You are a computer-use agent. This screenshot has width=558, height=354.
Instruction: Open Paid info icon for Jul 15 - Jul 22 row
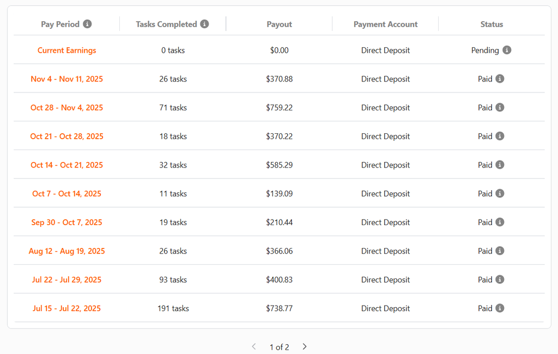[500, 308]
